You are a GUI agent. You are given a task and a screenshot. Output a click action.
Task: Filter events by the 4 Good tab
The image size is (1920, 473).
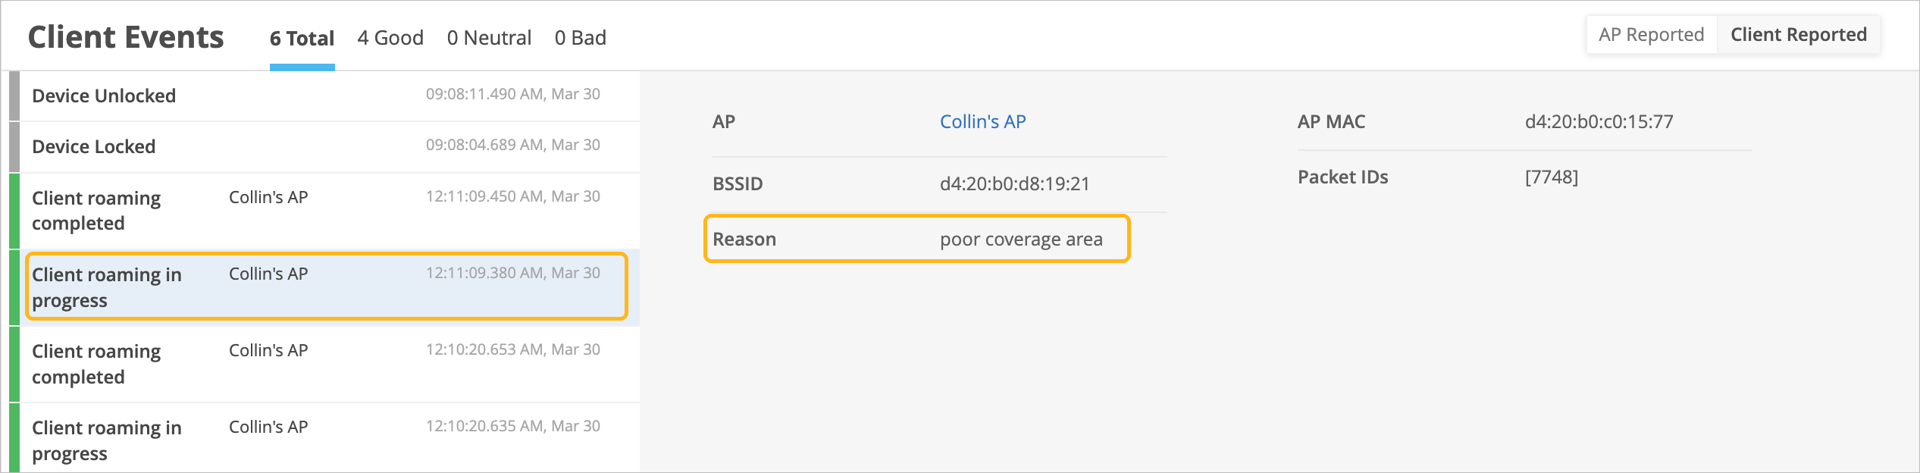pos(390,38)
